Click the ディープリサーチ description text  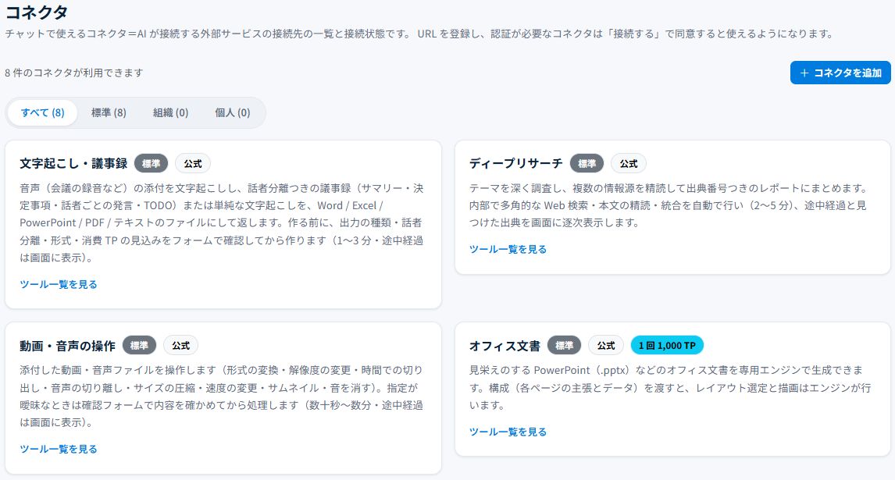(x=668, y=205)
